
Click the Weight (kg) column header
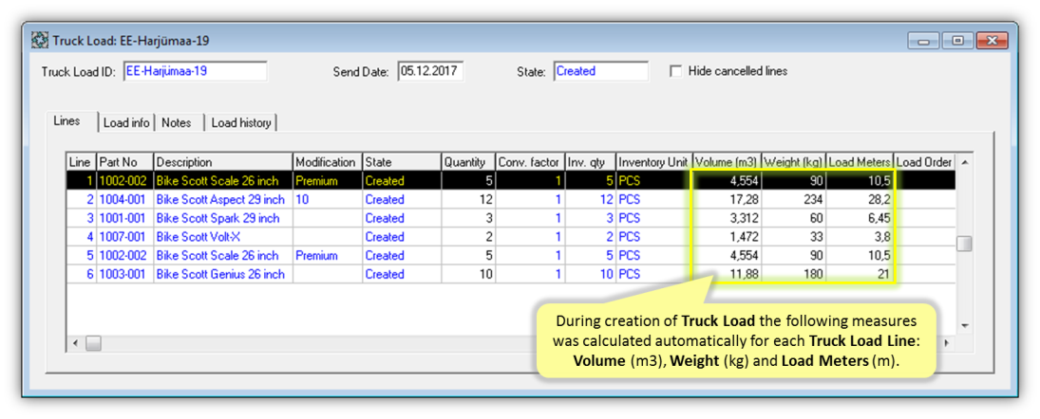pyautogui.click(x=793, y=162)
